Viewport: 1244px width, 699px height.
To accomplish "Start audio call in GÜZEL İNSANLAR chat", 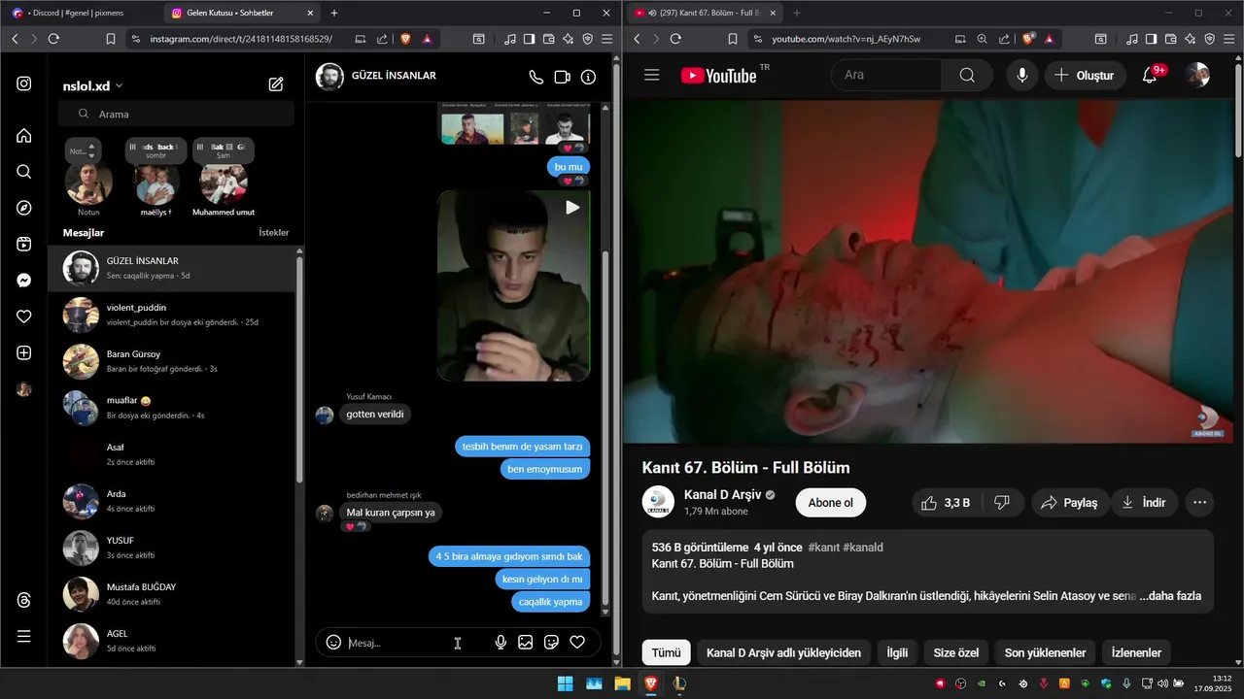I will 536,77.
